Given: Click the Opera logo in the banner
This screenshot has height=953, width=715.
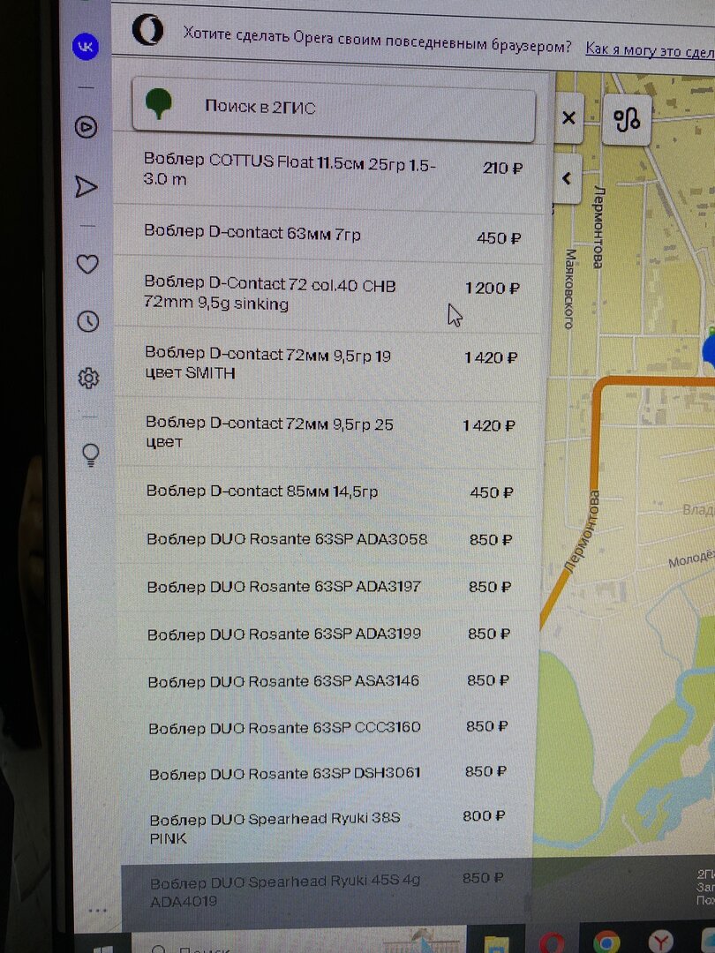Looking at the screenshot, I should coord(147,30).
